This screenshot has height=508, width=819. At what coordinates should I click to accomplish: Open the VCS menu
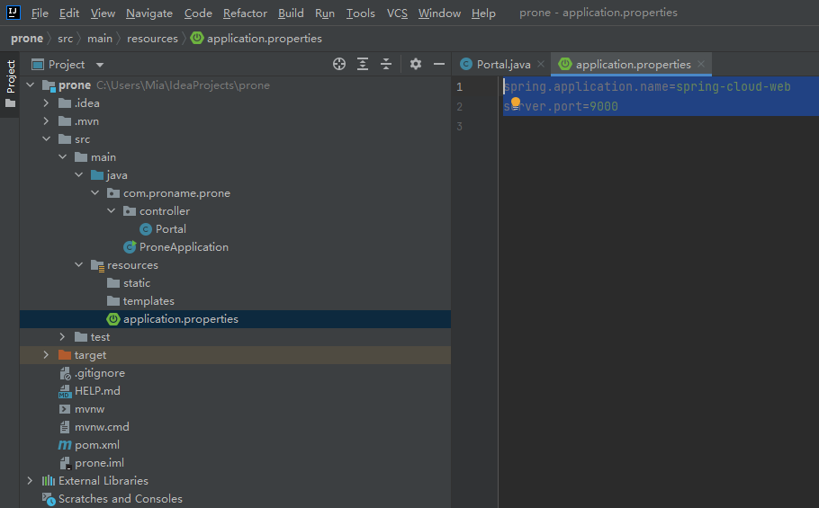coord(397,13)
